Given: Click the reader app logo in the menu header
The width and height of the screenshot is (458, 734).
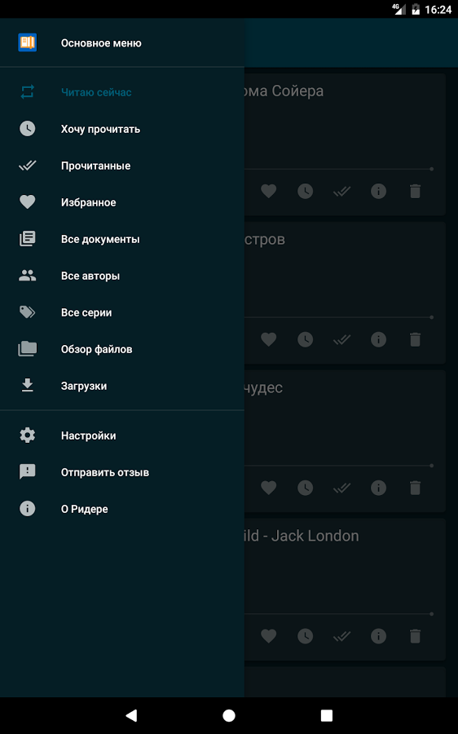Looking at the screenshot, I should 27,42.
